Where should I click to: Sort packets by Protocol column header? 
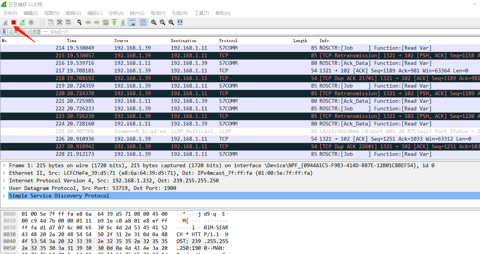tap(228, 41)
